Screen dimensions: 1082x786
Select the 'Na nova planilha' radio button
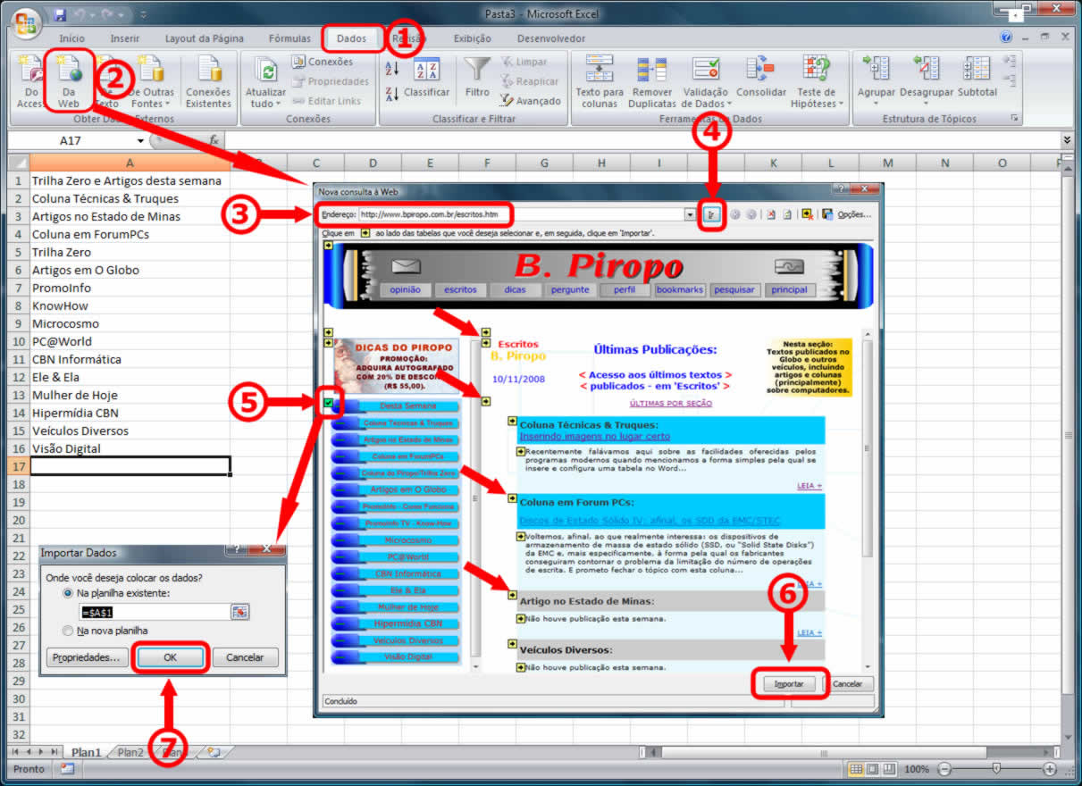pos(68,631)
